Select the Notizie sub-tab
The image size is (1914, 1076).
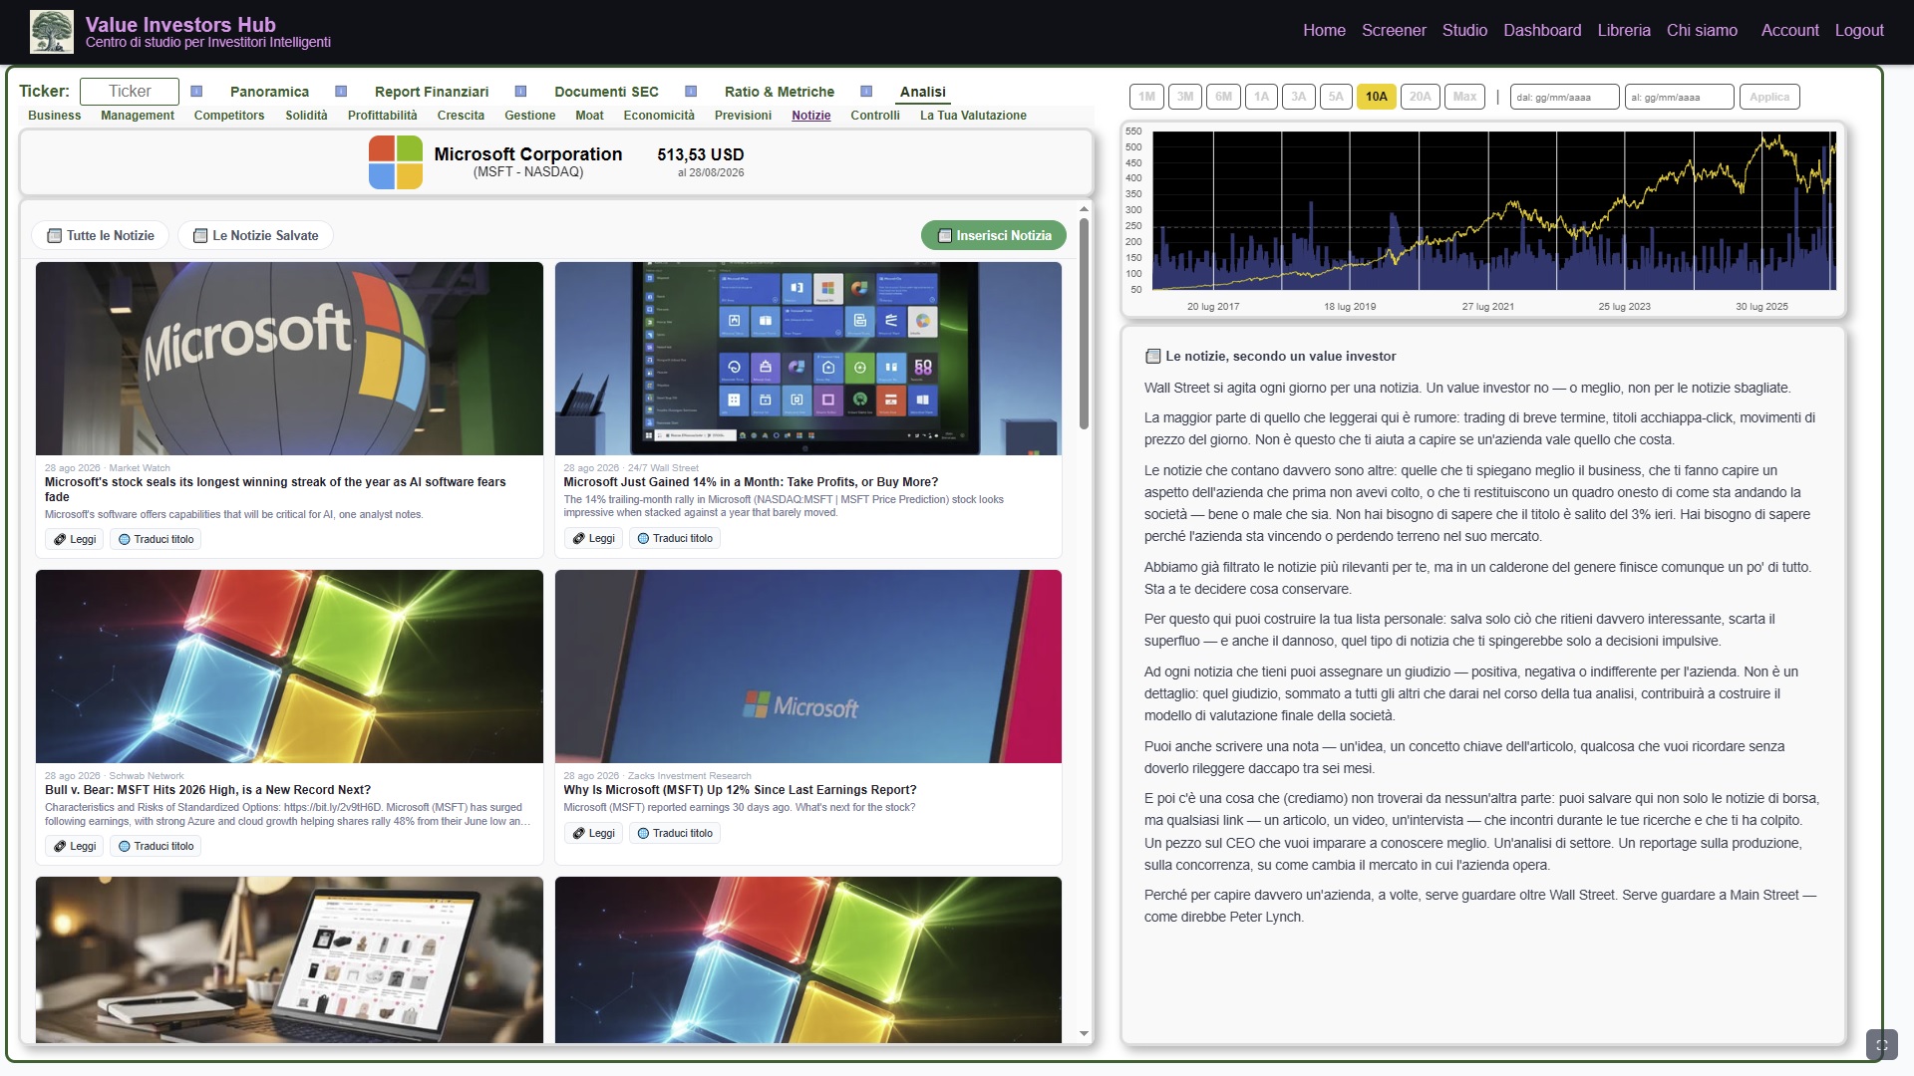click(811, 116)
